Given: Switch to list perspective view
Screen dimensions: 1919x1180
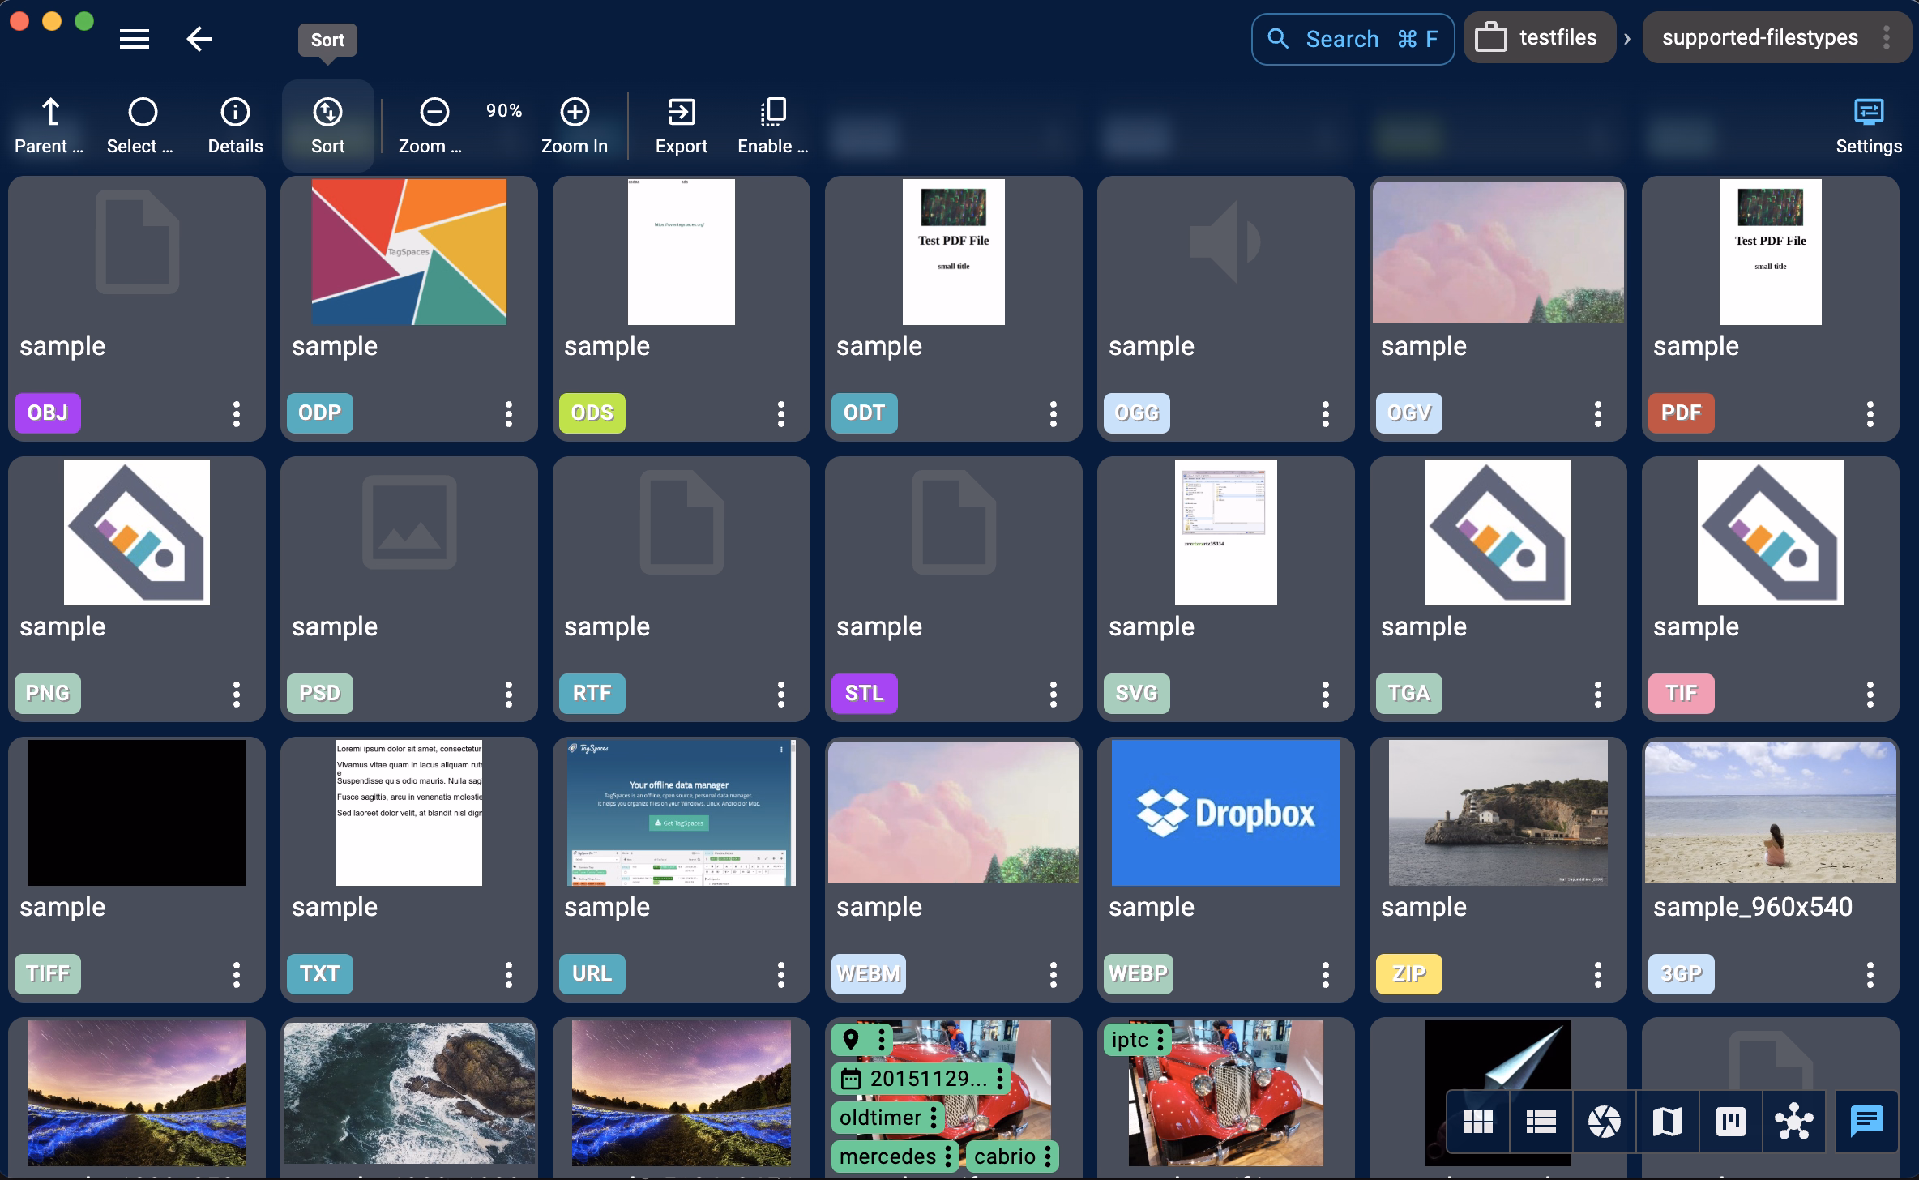Looking at the screenshot, I should click(x=1541, y=1122).
